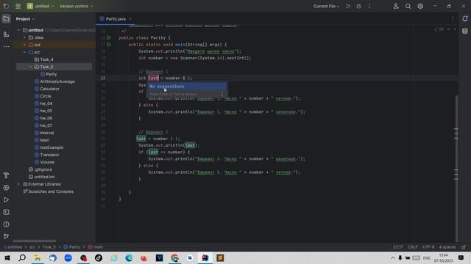Close the Parity.java tab
The image size is (471, 264).
coord(130,19)
